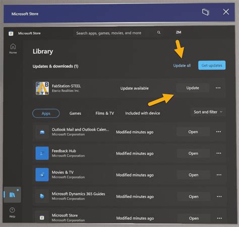Expand the Sort and filter dropdown
This screenshot has width=239, height=227.
[x=208, y=112]
